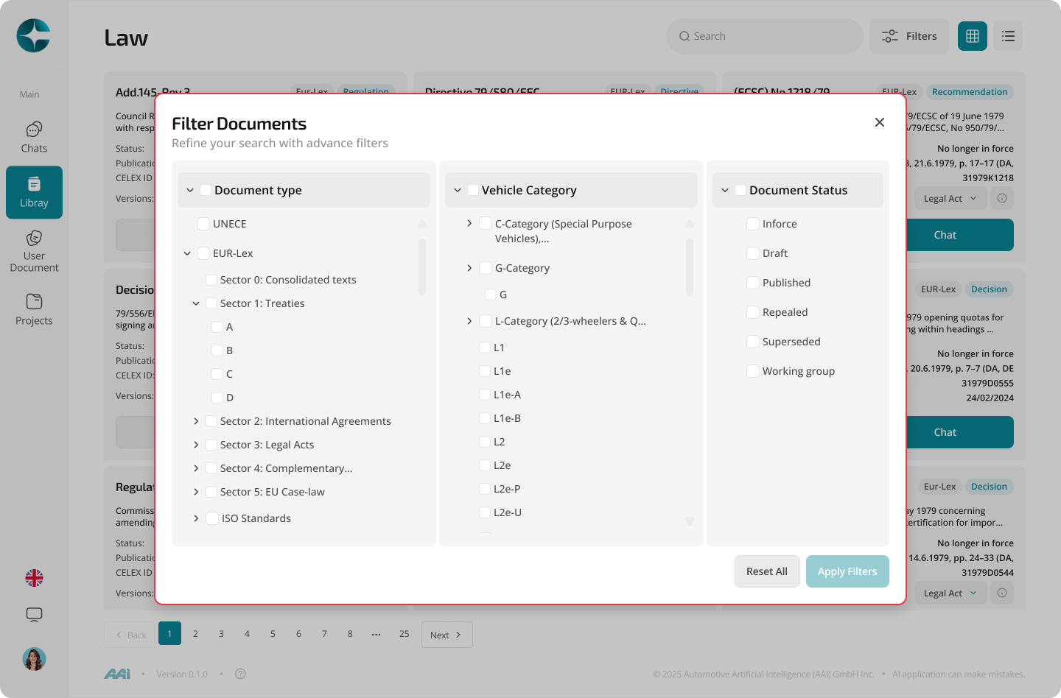Screen dimensions: 1061x698
Task: Click the info icon beside top Legal Act
Action: (x=1002, y=198)
